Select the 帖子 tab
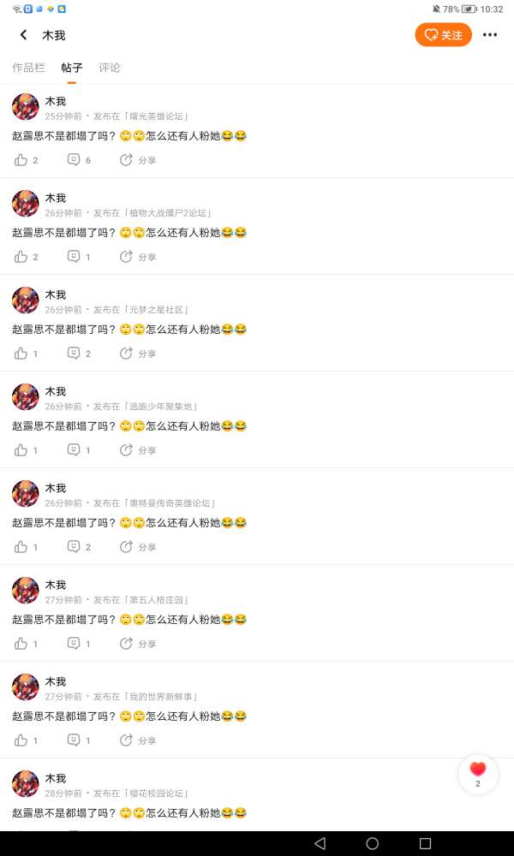 (72, 68)
